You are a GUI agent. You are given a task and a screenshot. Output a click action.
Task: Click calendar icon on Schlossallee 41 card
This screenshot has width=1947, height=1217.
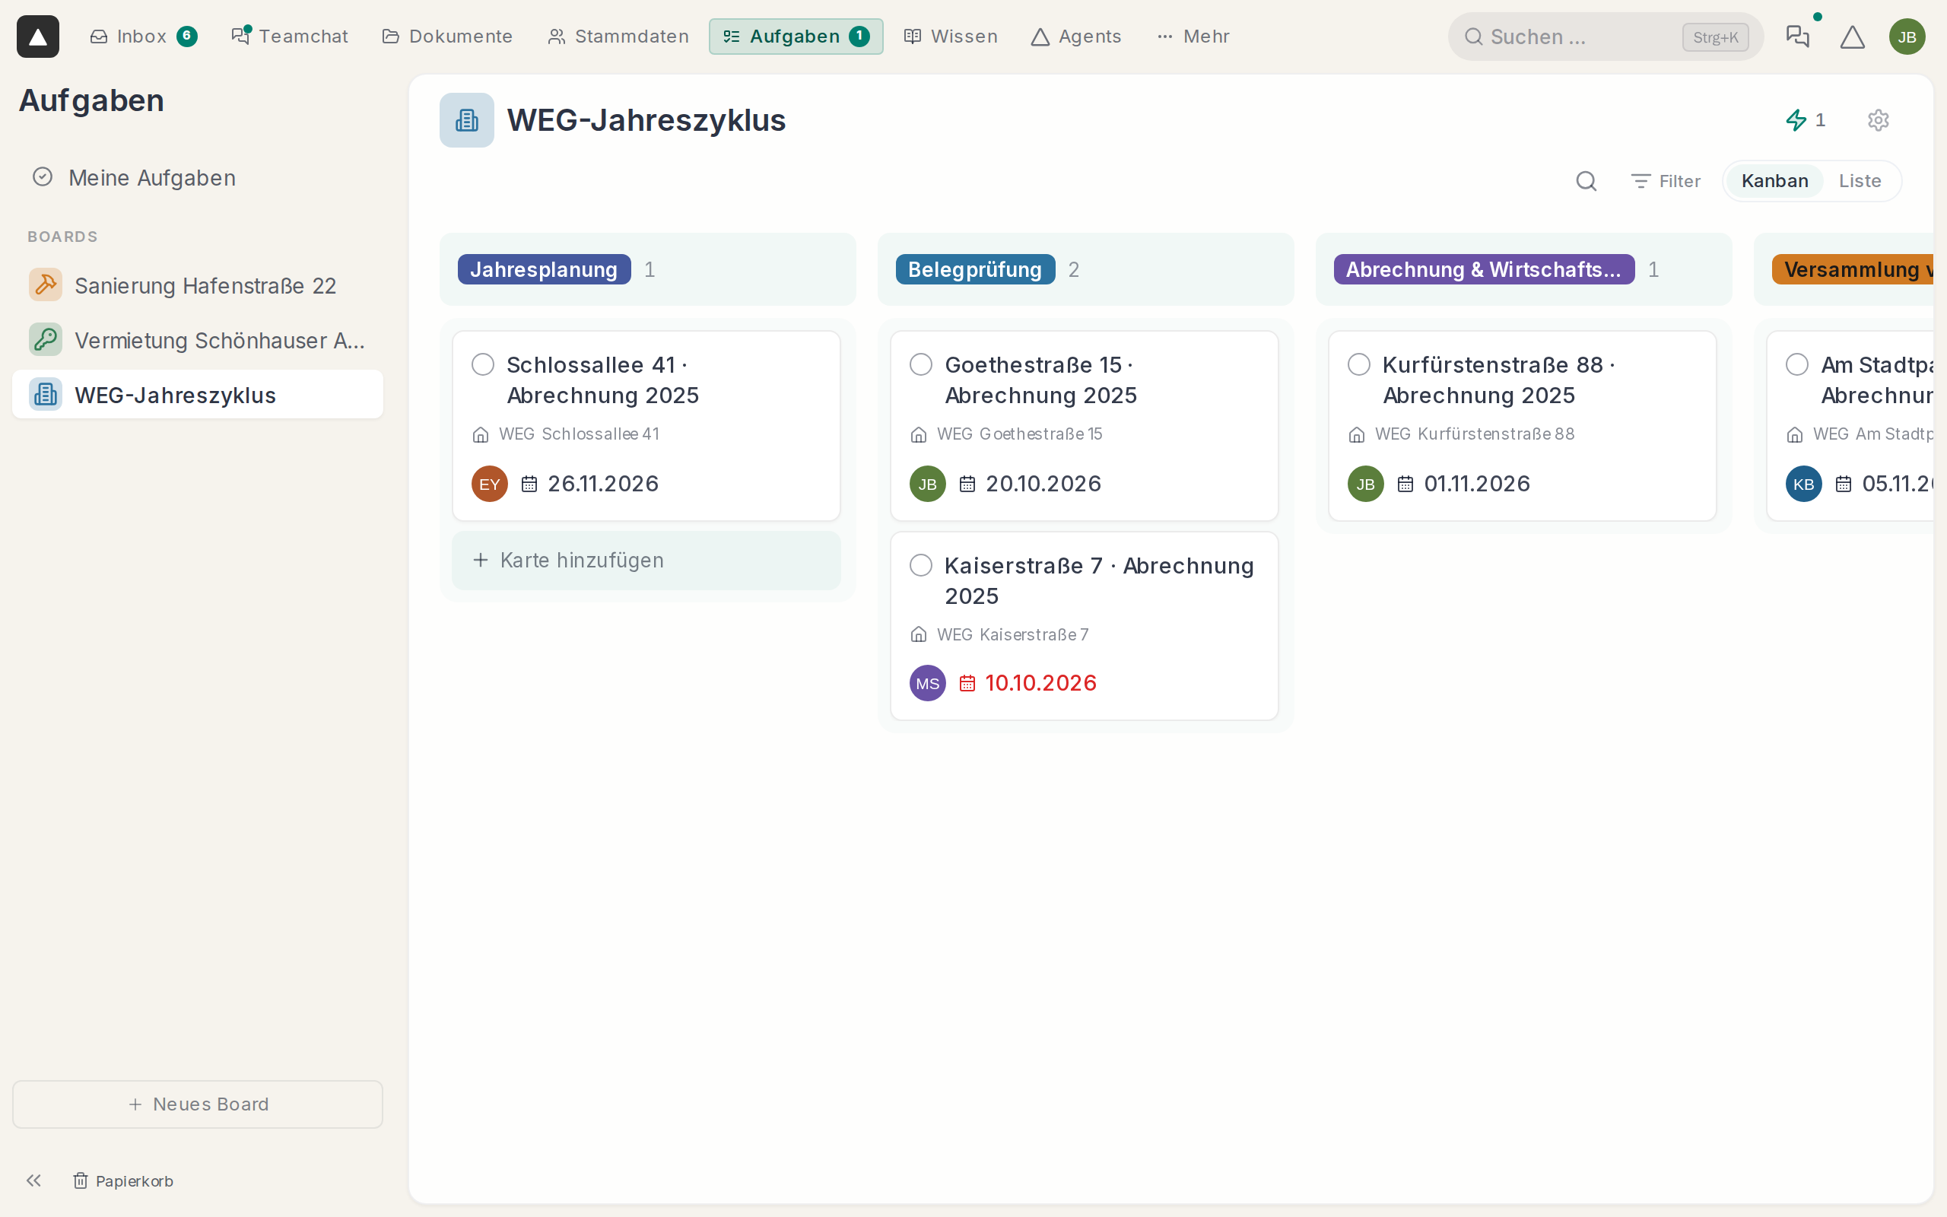coord(529,484)
